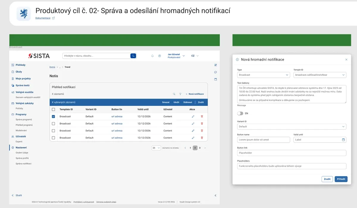Open Přehledy in the sidebar
The width and height of the screenshot is (357, 208).
[21, 65]
